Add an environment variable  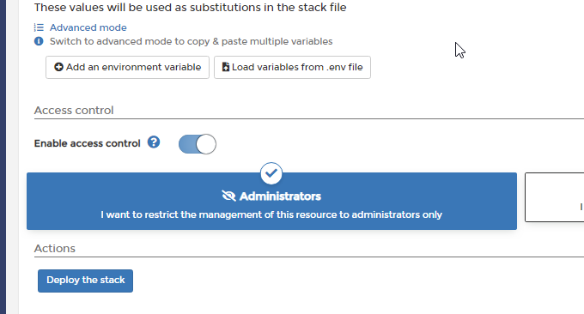pyautogui.click(x=127, y=67)
